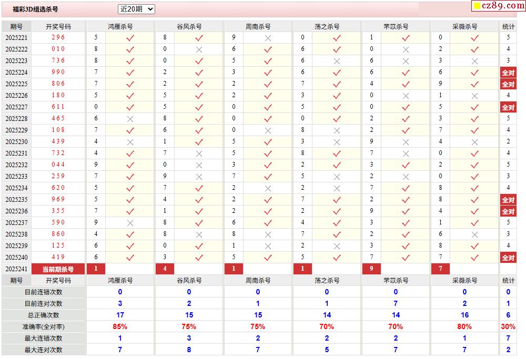
Task: Click the 全对 badge in row 2025227
Action: tap(508, 107)
